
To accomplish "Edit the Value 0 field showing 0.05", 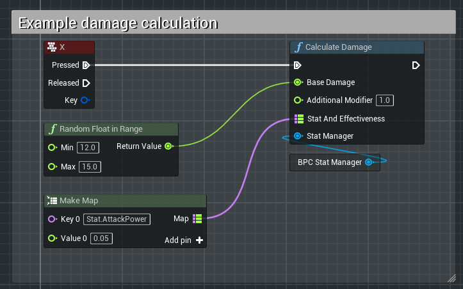I will click(x=102, y=238).
